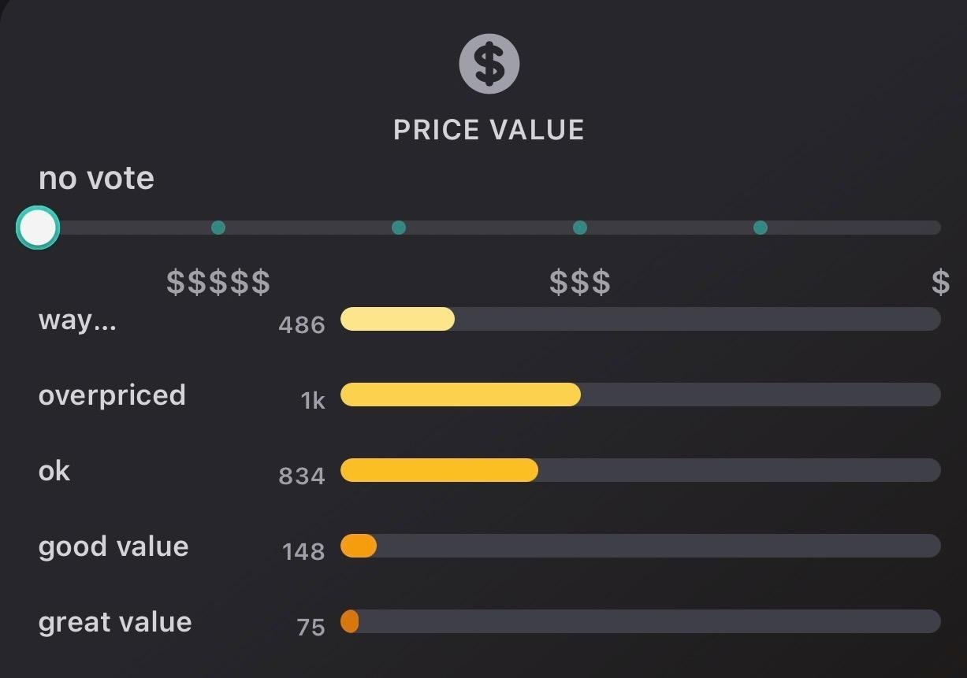Click the "overpriced" rating label
The height and width of the screenshot is (678, 967).
(112, 395)
